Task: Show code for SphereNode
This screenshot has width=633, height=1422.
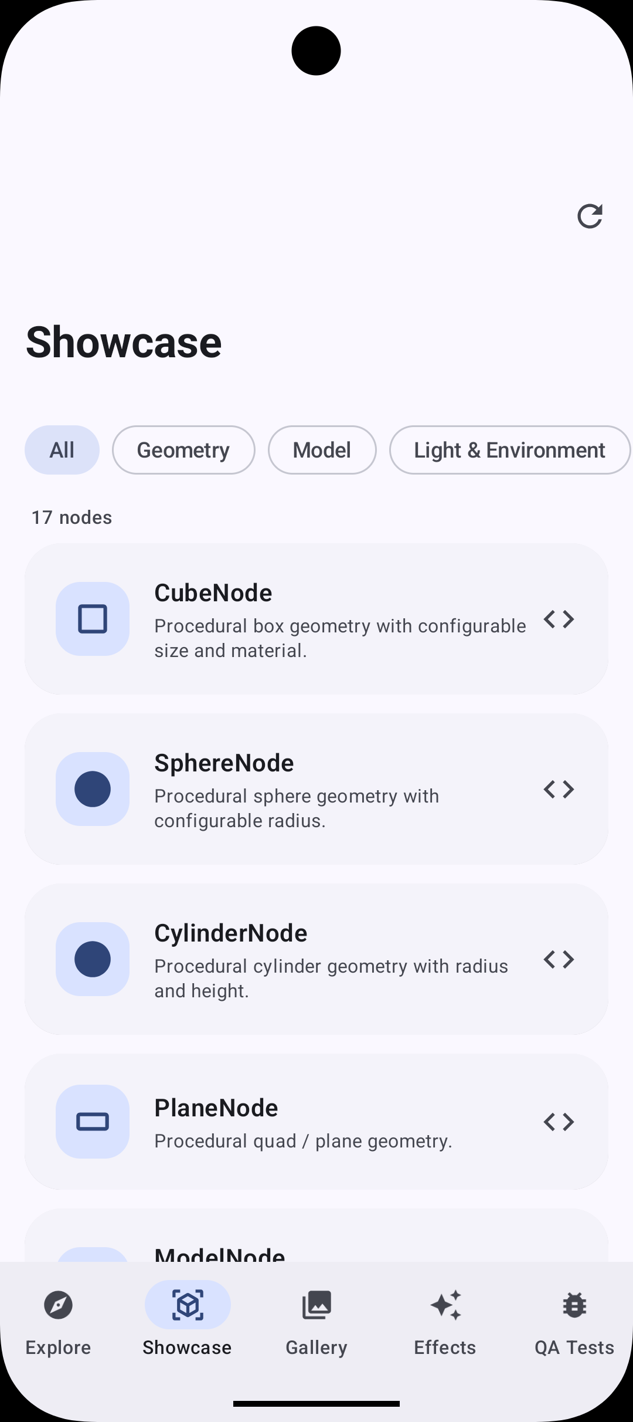Action: (x=559, y=789)
